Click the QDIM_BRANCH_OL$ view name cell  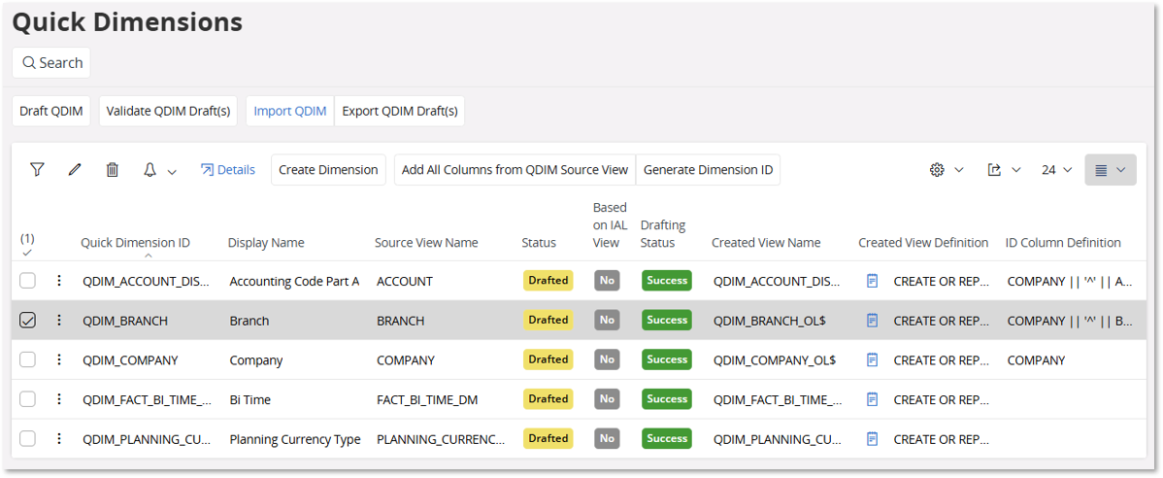[770, 322]
